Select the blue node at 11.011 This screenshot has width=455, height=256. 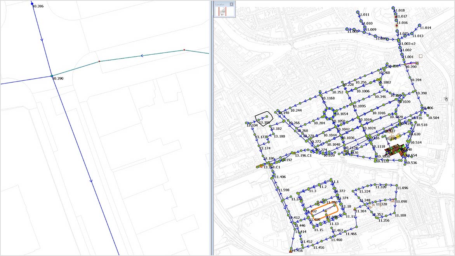[x=358, y=12]
